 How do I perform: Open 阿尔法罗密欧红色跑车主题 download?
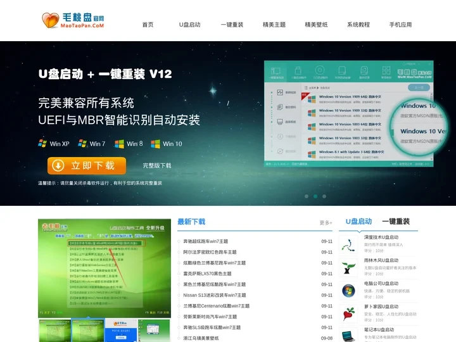(x=210, y=252)
